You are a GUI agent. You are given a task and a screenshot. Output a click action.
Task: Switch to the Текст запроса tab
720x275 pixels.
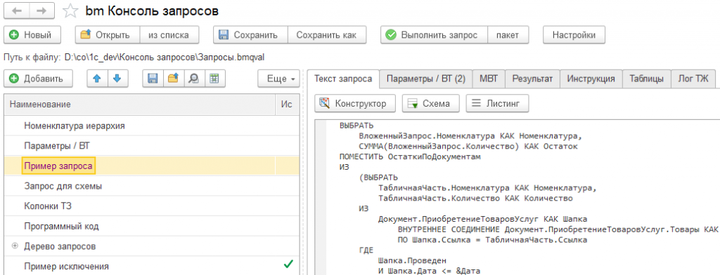343,79
